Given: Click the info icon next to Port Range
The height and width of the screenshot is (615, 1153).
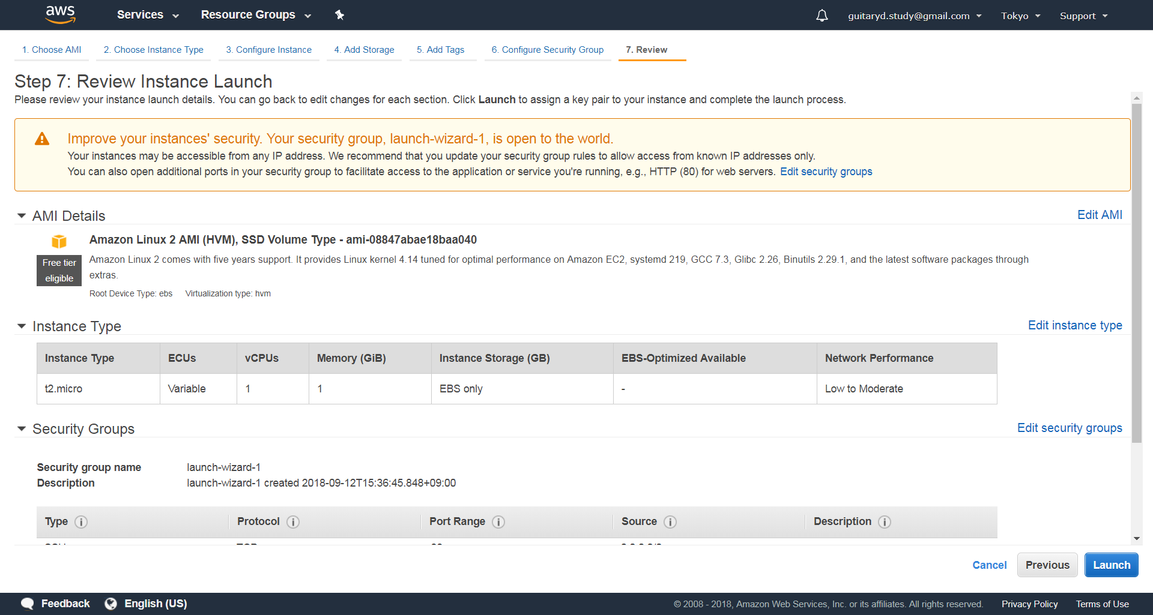Looking at the screenshot, I should 498,522.
